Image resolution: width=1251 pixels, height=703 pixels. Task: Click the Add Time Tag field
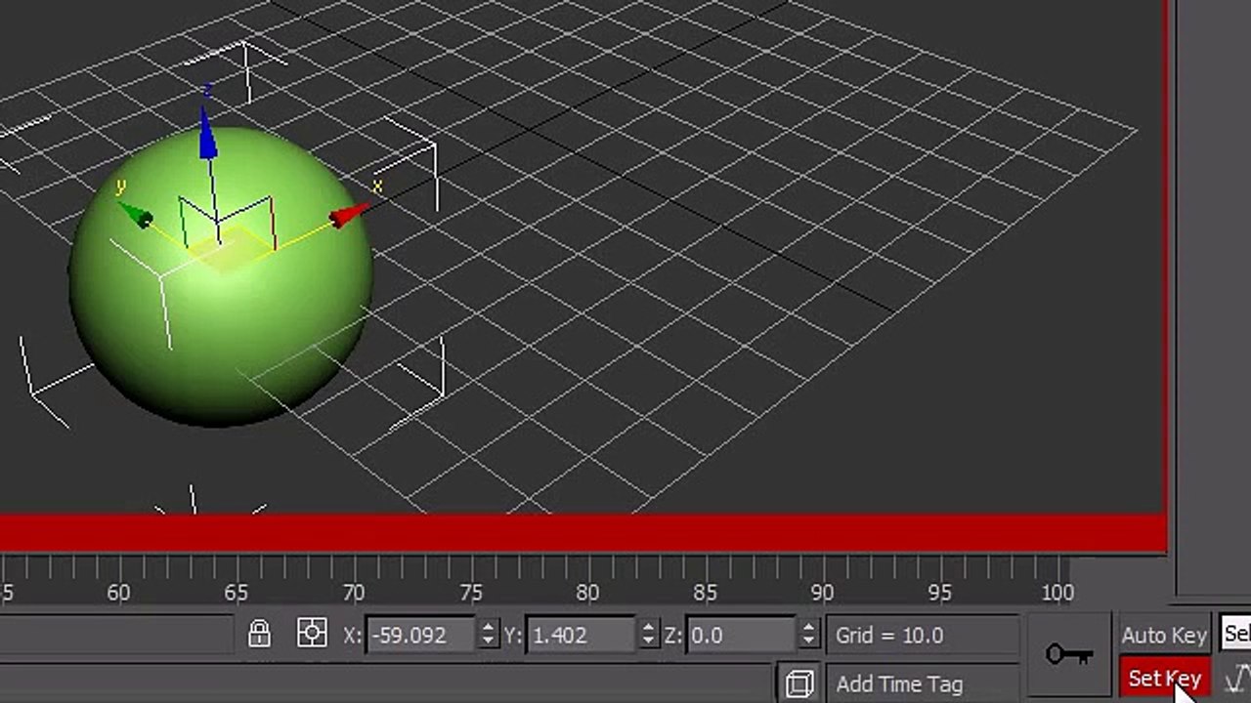click(922, 683)
